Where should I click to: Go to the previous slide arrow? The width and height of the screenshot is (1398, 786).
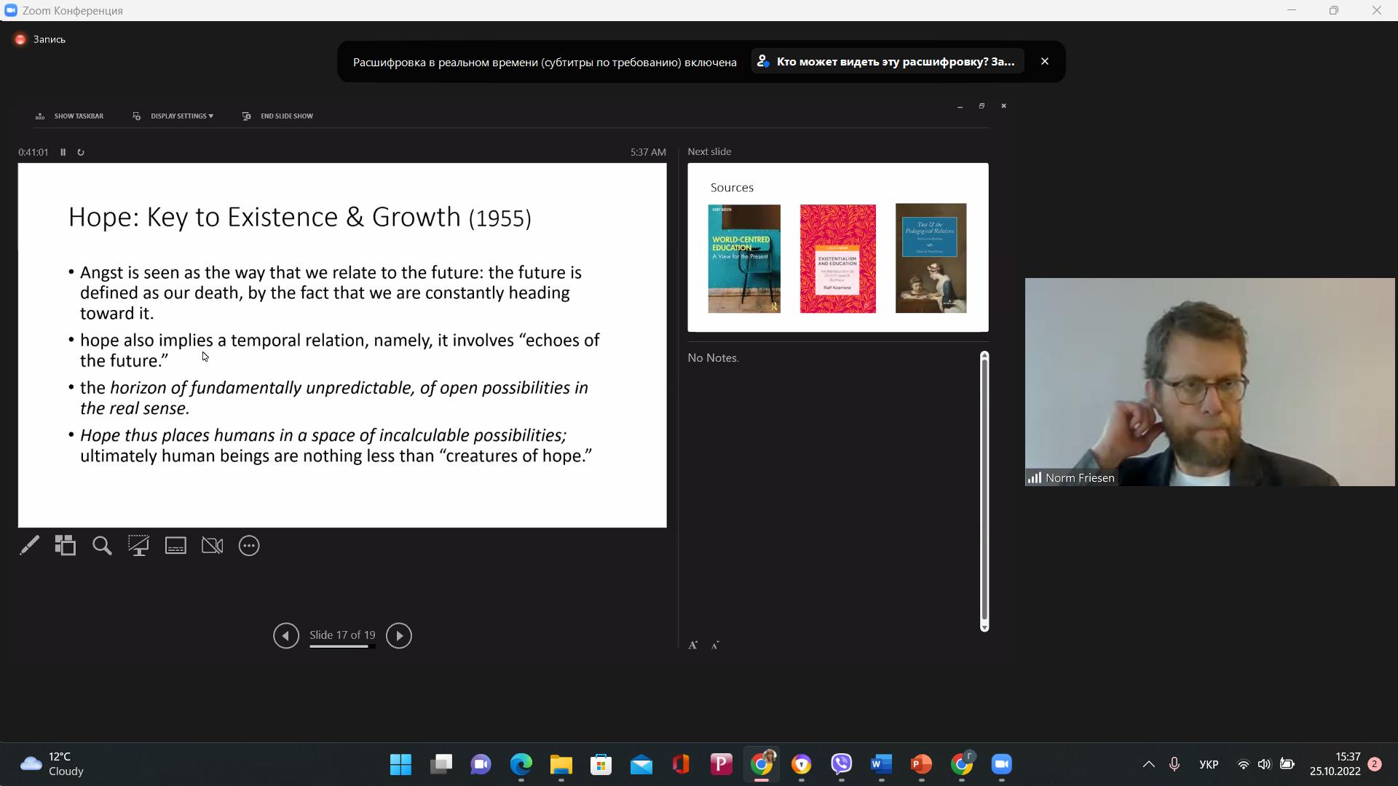click(x=286, y=636)
